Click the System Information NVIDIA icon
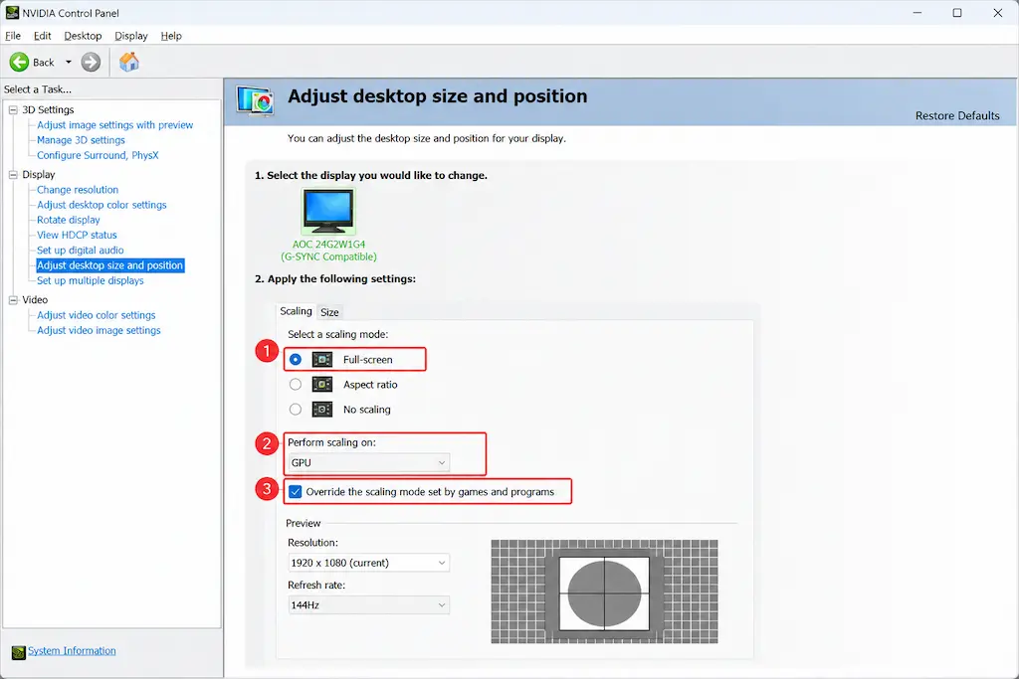1019x679 pixels. click(19, 652)
